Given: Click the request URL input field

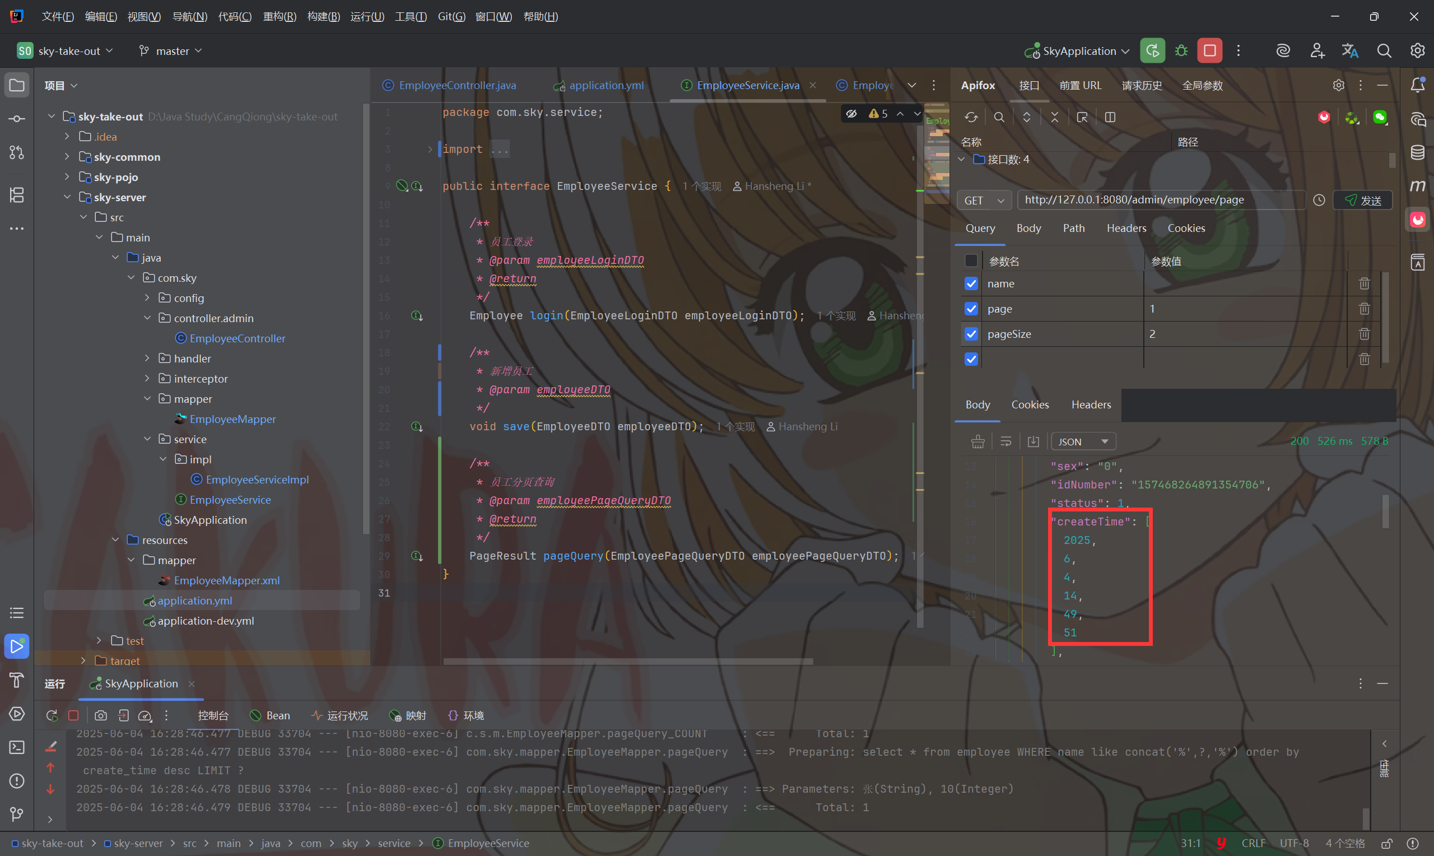Looking at the screenshot, I should pyautogui.click(x=1159, y=200).
